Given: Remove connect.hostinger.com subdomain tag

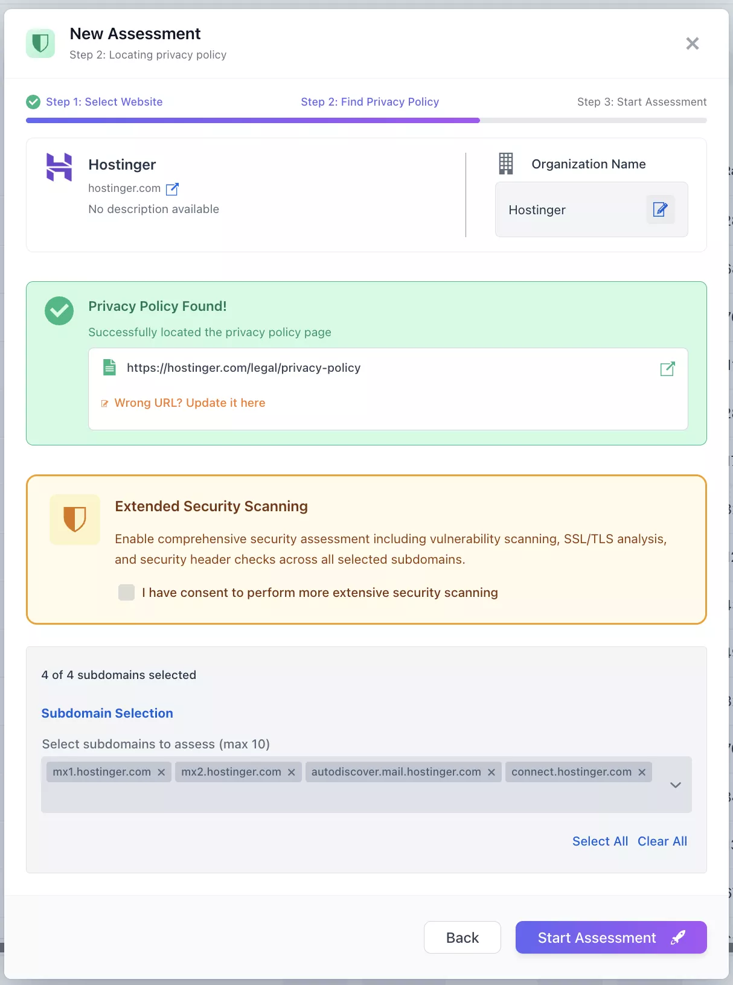Looking at the screenshot, I should point(642,773).
